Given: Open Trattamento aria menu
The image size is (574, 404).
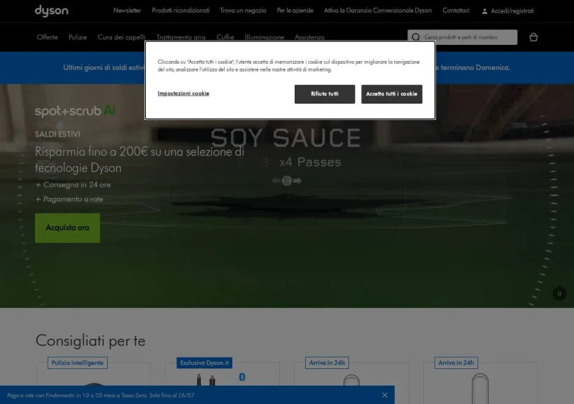Looking at the screenshot, I should (181, 37).
